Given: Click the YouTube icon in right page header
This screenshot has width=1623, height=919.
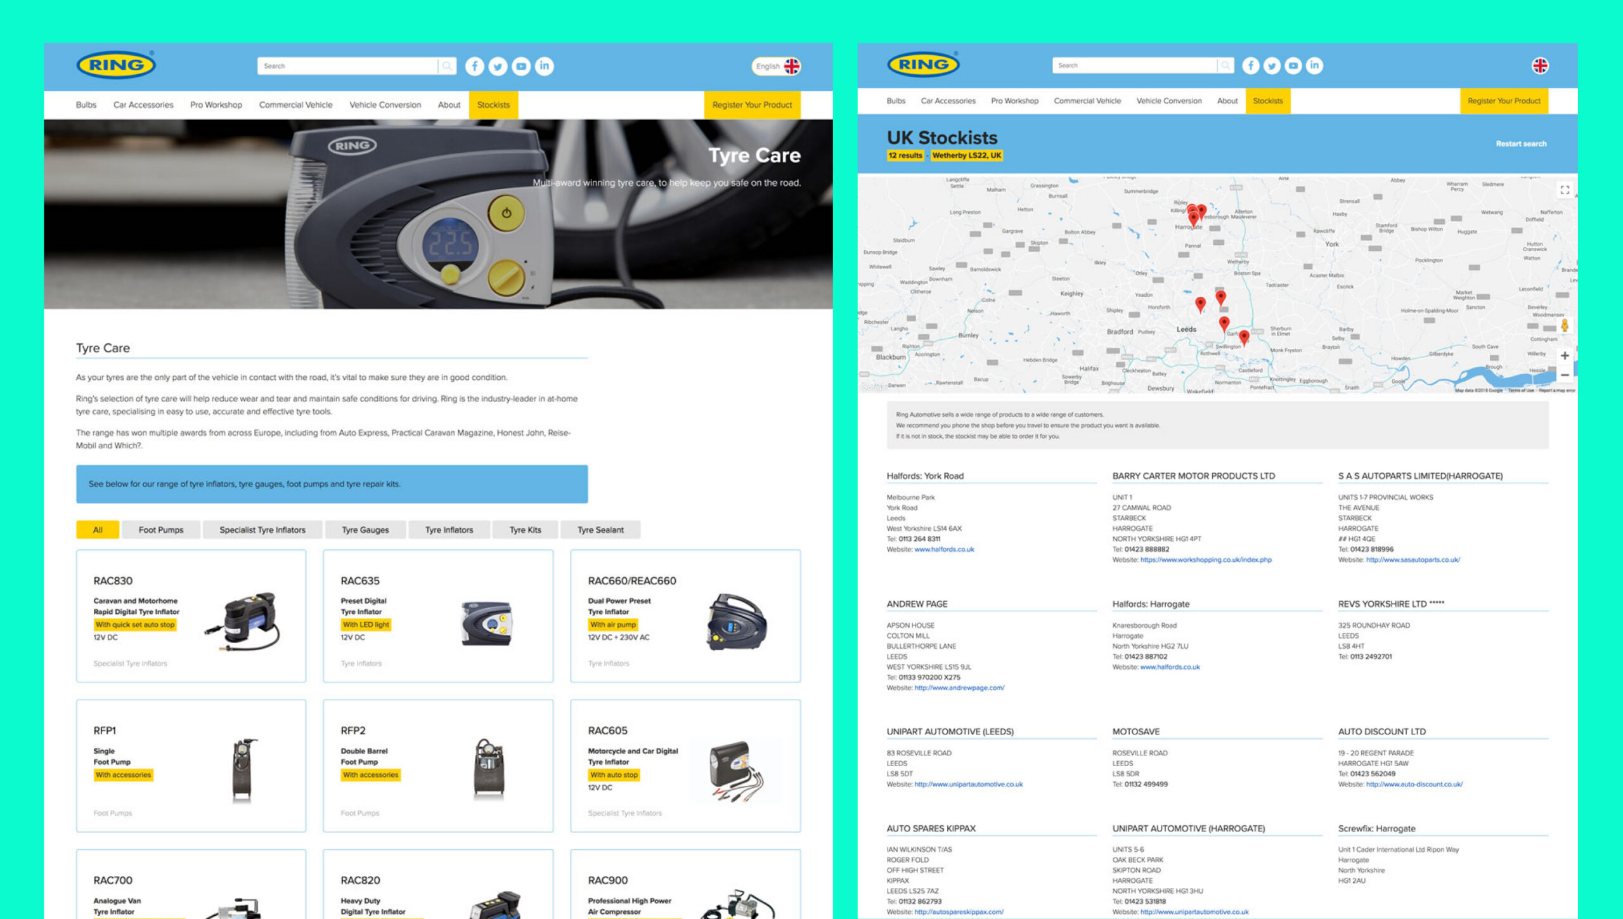Looking at the screenshot, I should [x=1293, y=65].
